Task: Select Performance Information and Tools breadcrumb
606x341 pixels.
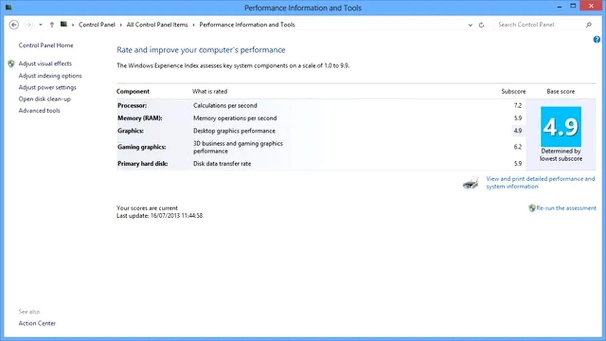Action: click(247, 25)
